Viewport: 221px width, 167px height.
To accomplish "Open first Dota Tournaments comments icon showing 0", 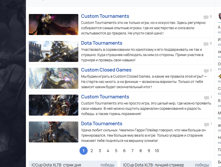I will (206, 44).
